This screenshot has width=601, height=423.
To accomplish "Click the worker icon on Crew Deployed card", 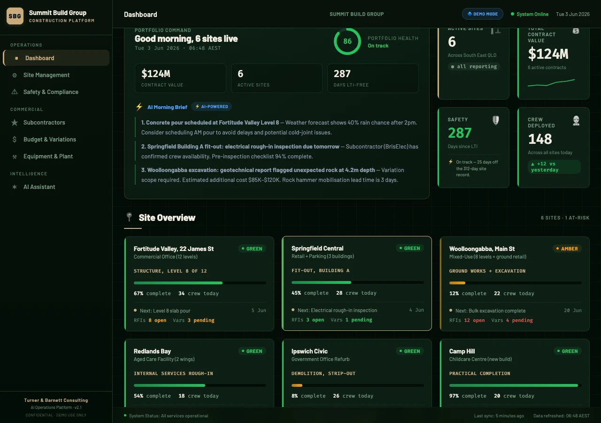I will pos(576,121).
